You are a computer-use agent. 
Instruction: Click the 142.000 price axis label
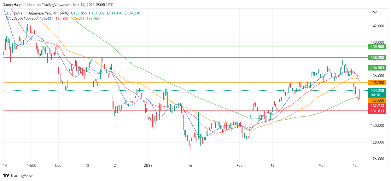(376, 26)
